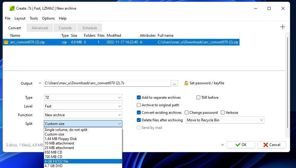Viewport: 296px width, 168px height.
Task: Switch to the Schedule tab
Action: coord(90,28)
